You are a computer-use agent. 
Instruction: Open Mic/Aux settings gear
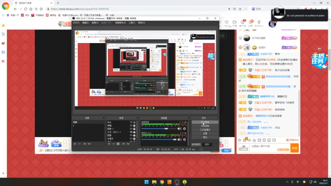click(185, 139)
